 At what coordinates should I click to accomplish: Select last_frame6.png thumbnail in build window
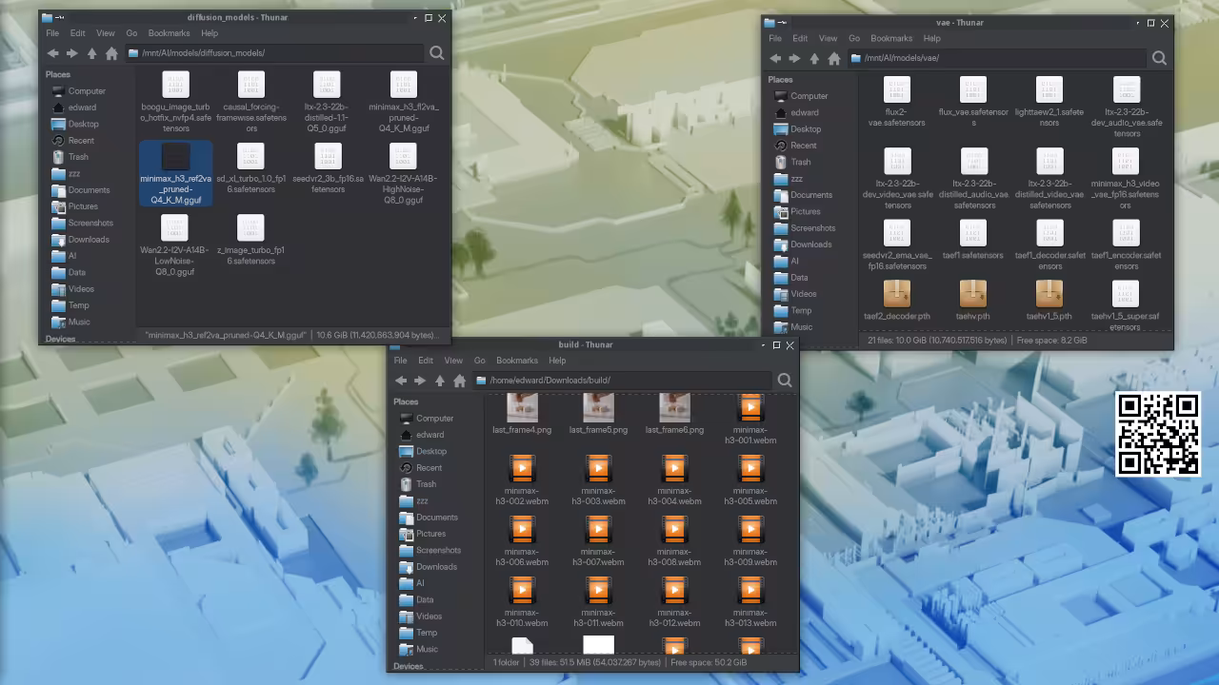pos(674,416)
